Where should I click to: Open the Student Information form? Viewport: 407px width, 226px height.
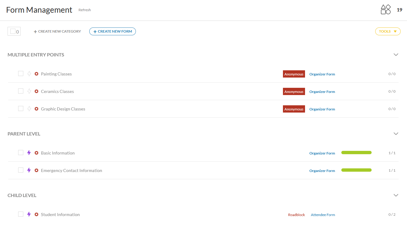(60, 215)
